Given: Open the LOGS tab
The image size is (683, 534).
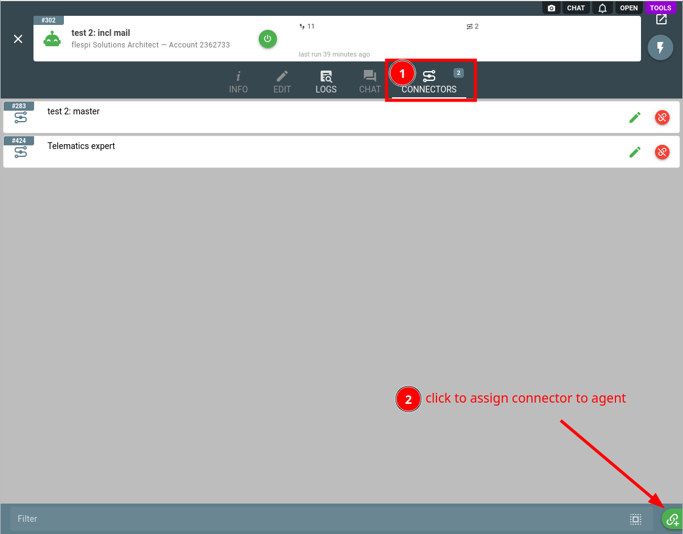Looking at the screenshot, I should coord(326,82).
